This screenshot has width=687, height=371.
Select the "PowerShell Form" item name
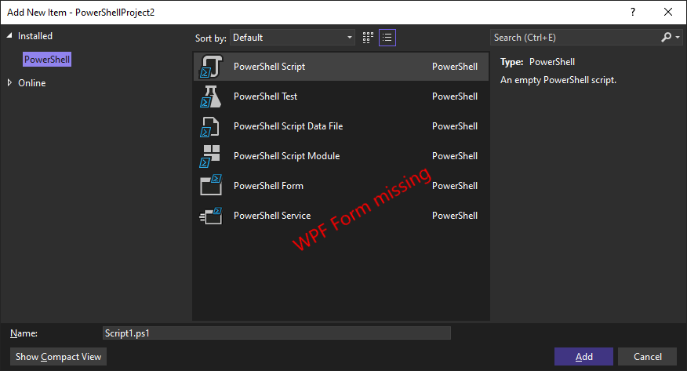click(x=268, y=186)
